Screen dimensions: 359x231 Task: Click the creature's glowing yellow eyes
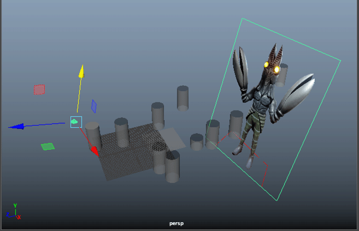pos(272,67)
